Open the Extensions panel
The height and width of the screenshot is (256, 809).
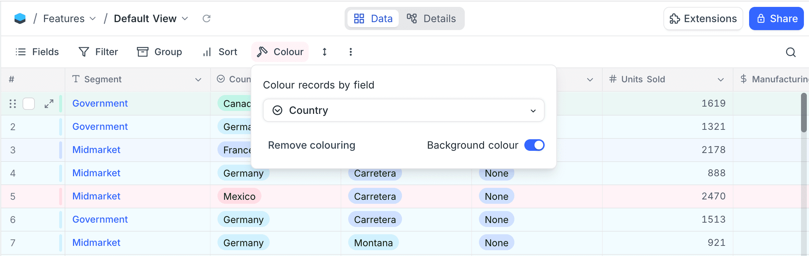click(703, 18)
